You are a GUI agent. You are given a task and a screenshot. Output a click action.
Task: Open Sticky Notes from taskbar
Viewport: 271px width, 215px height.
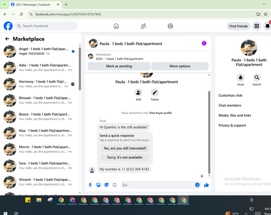click(x=28, y=200)
